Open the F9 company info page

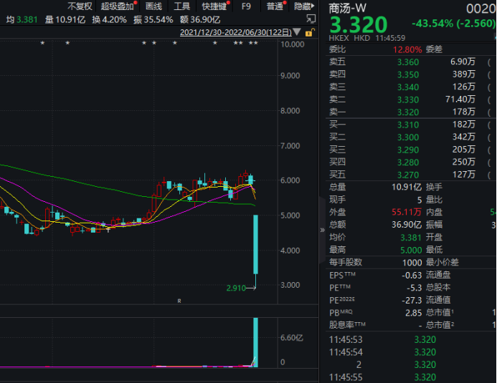click(x=246, y=6)
